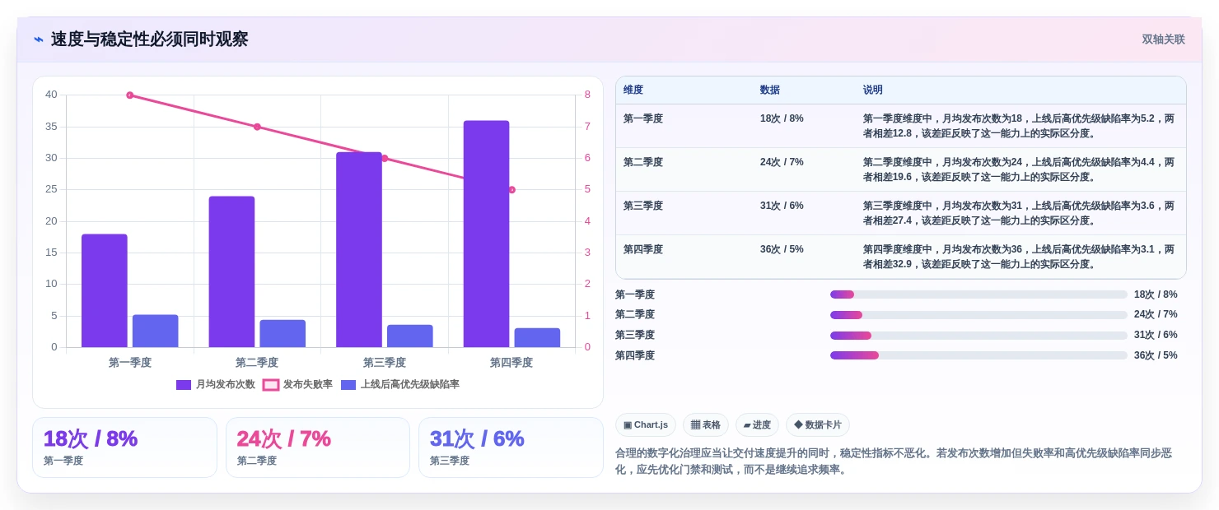The width and height of the screenshot is (1219, 510).
Task: Click the pink line point at value 5
Action: [x=511, y=190]
